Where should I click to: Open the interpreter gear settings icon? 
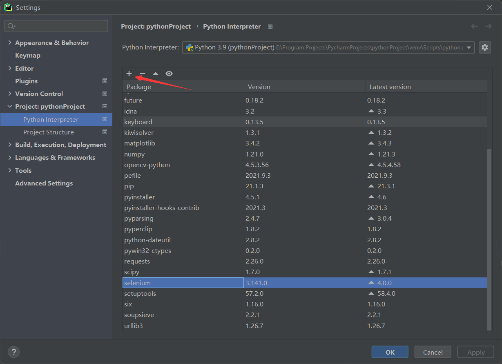point(485,47)
